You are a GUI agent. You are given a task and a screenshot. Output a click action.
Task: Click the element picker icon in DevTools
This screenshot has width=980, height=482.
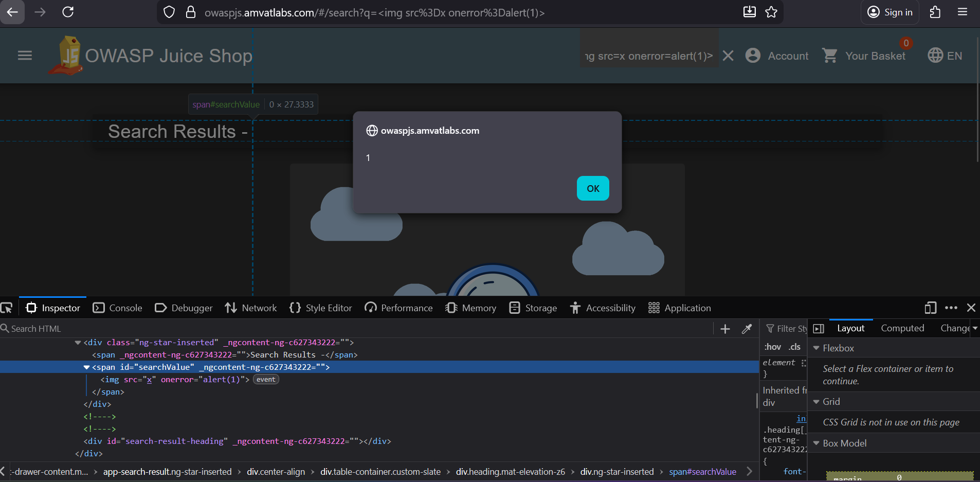pyautogui.click(x=7, y=308)
